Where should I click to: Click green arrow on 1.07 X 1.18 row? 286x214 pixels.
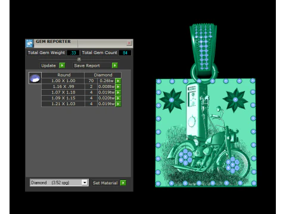coord(118,92)
